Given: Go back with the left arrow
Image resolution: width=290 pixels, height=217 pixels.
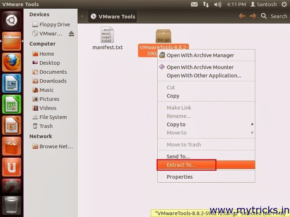Looking at the screenshot, I should [242, 16].
